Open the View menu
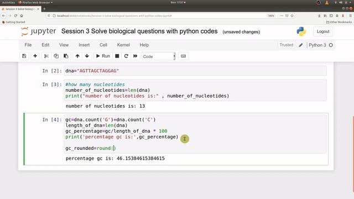This screenshot has height=199, width=354. pyautogui.click(x=64, y=45)
